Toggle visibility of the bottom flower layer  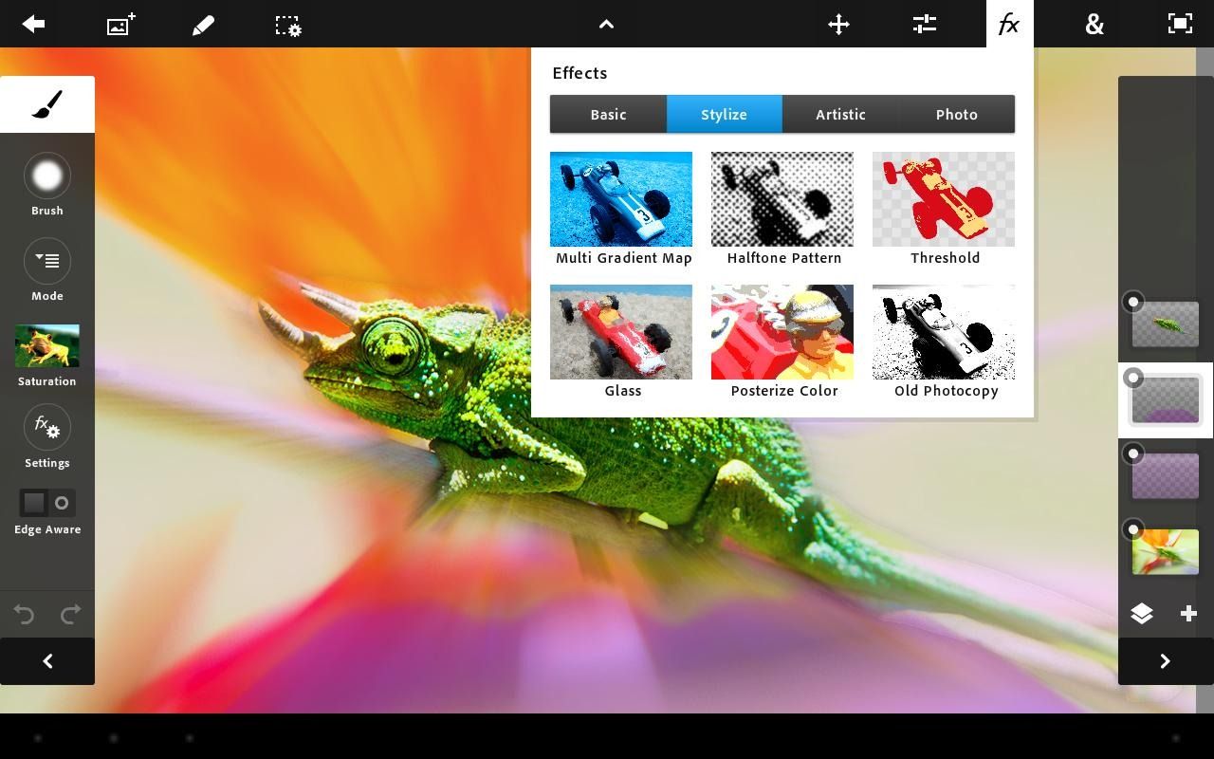tap(1132, 529)
